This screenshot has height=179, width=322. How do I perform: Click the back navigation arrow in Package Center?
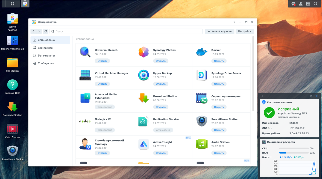[33, 31]
